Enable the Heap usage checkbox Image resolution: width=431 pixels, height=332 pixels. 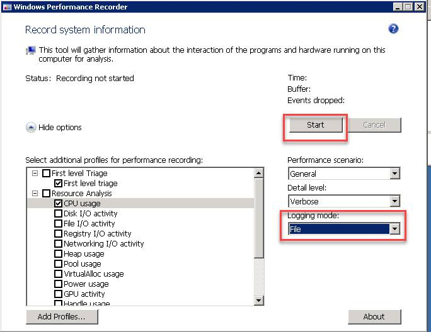click(x=58, y=254)
